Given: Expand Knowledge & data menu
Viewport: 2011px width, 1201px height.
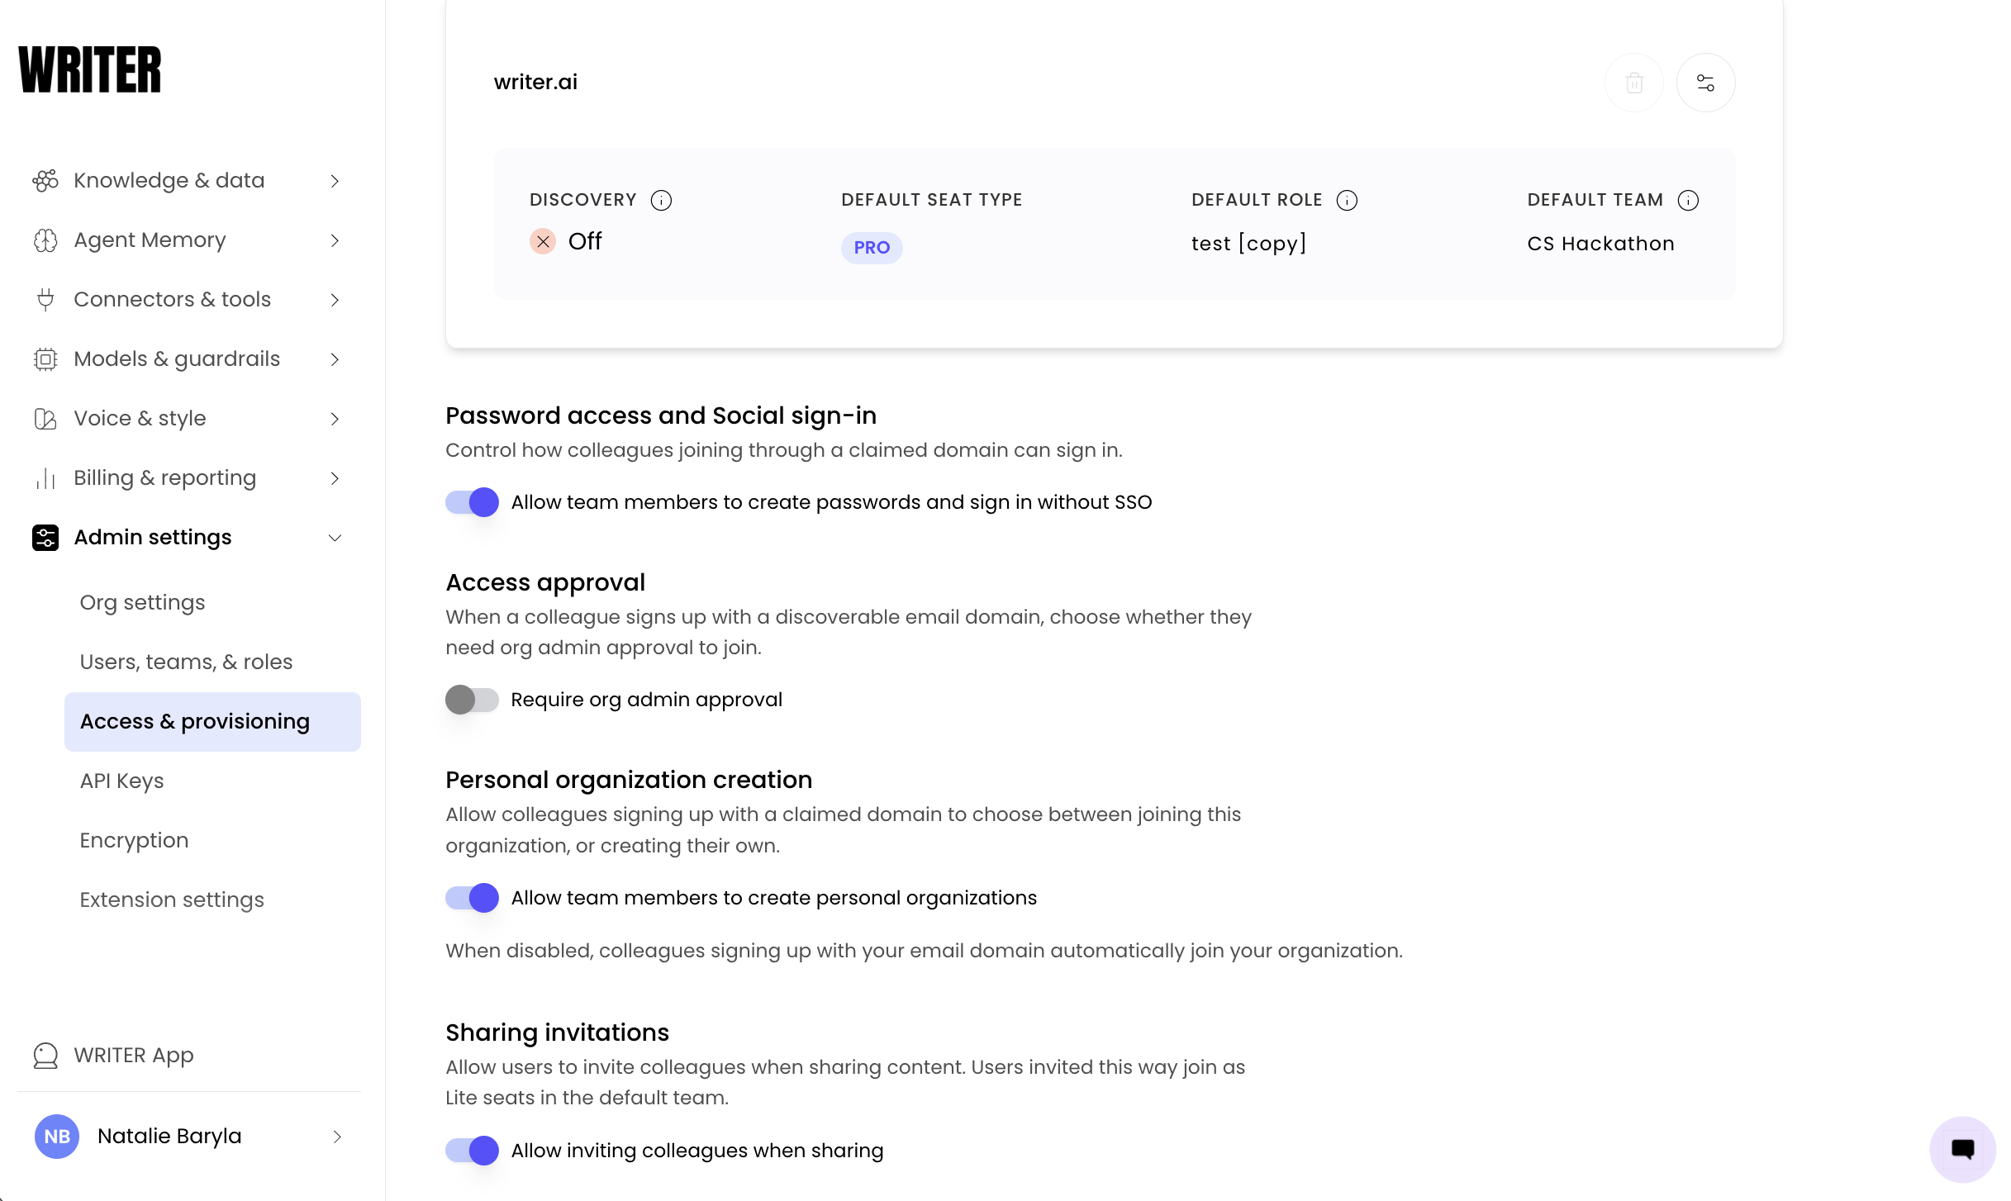Looking at the screenshot, I should (x=188, y=180).
